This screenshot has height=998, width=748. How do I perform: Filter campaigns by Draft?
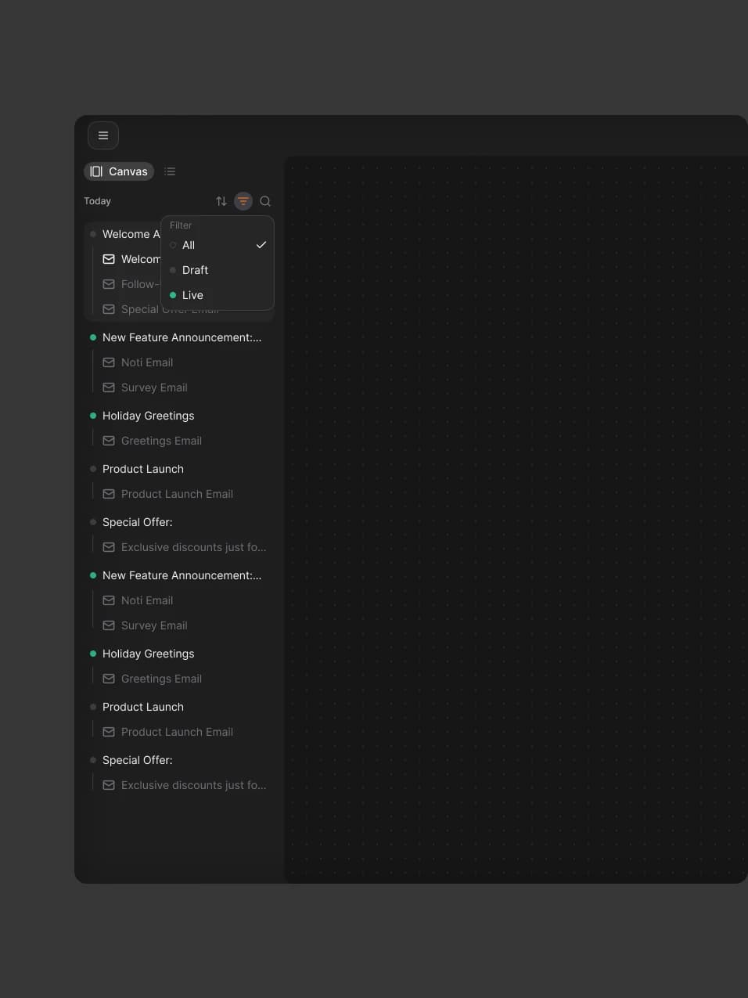coord(218,270)
